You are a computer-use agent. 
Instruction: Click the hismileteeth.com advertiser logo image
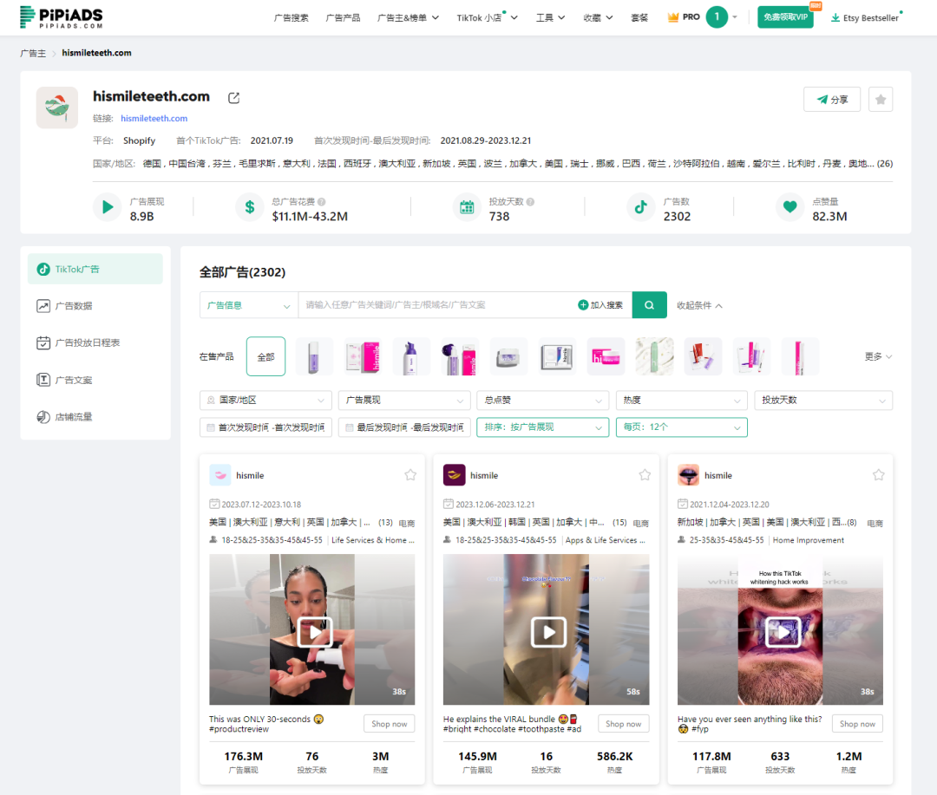(56, 108)
